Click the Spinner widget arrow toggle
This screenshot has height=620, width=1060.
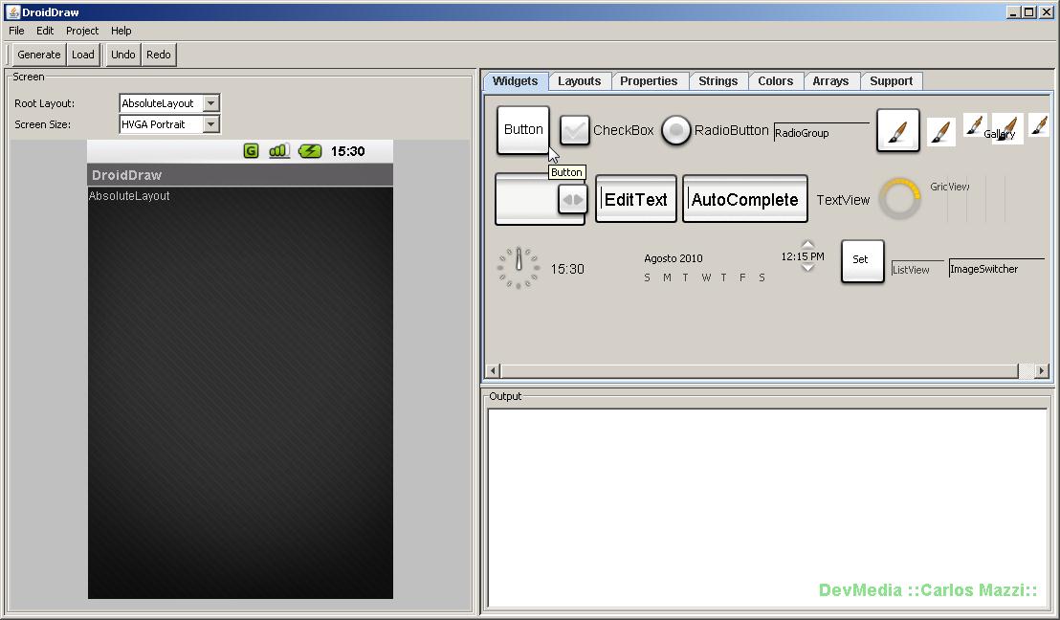pos(572,200)
